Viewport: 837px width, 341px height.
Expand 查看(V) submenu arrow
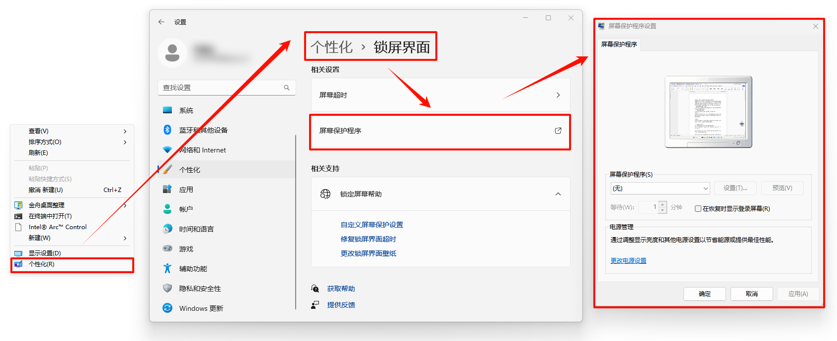[x=125, y=131]
